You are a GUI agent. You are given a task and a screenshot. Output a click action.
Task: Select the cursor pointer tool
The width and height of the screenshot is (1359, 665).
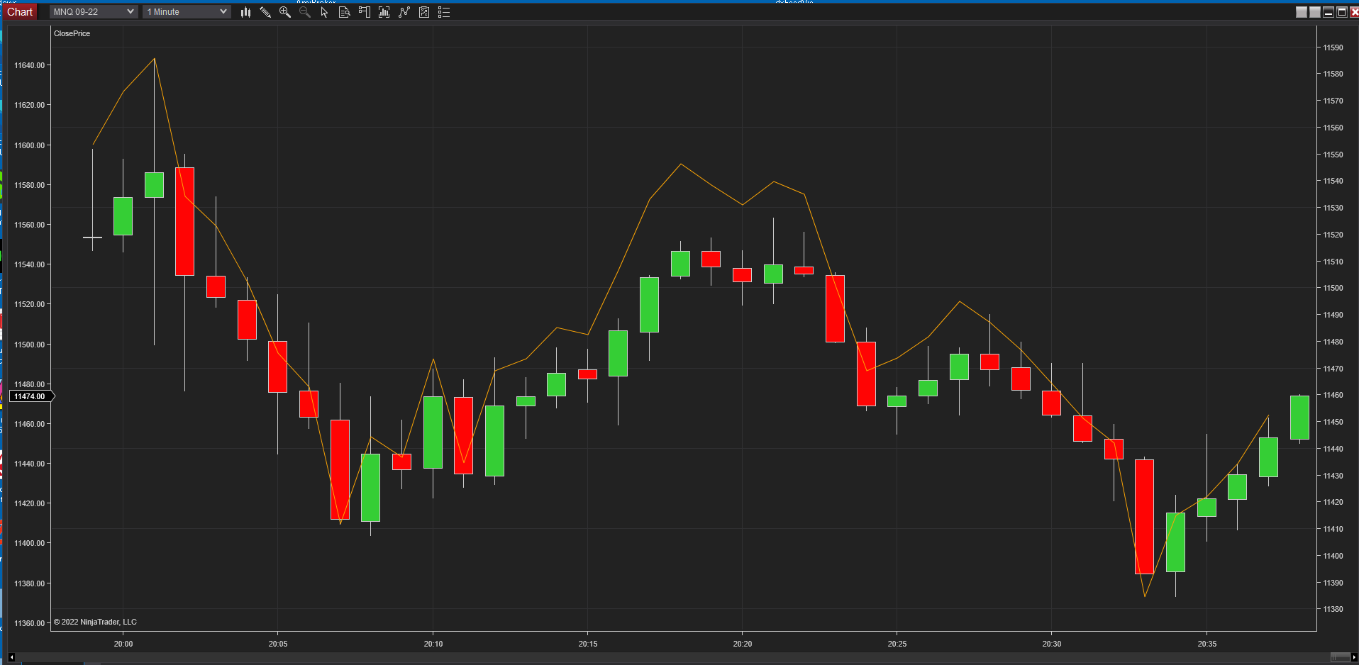pyautogui.click(x=324, y=12)
